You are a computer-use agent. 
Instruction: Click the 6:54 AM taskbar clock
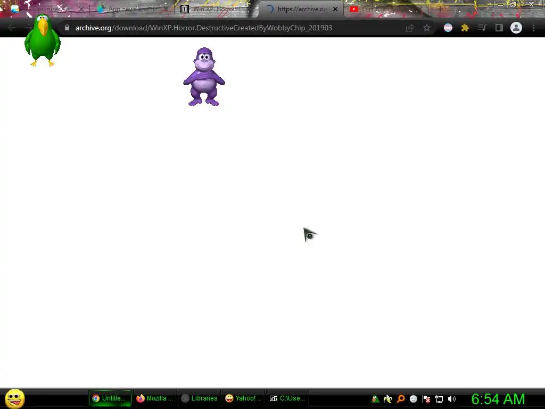point(498,399)
